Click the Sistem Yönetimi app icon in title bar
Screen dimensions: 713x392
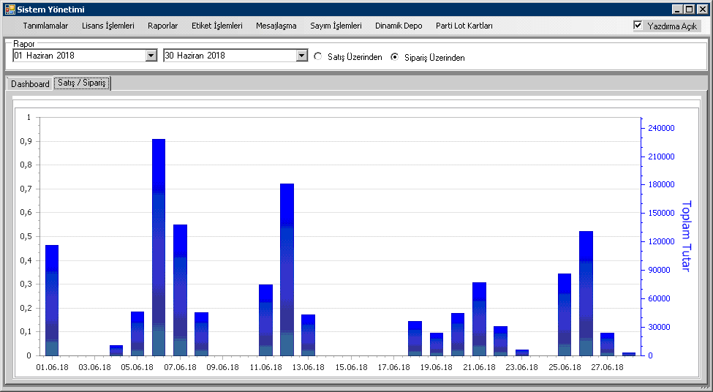click(10, 9)
